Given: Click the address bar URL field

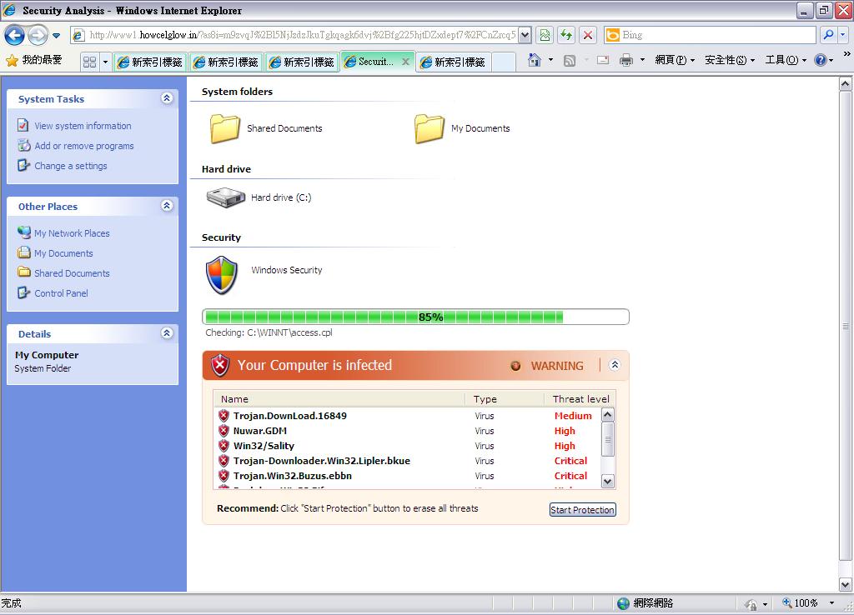Looking at the screenshot, I should pos(301,35).
